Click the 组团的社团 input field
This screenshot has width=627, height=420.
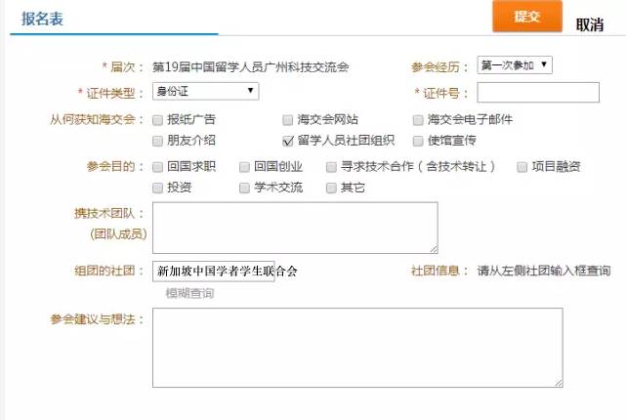pyautogui.click(x=214, y=271)
